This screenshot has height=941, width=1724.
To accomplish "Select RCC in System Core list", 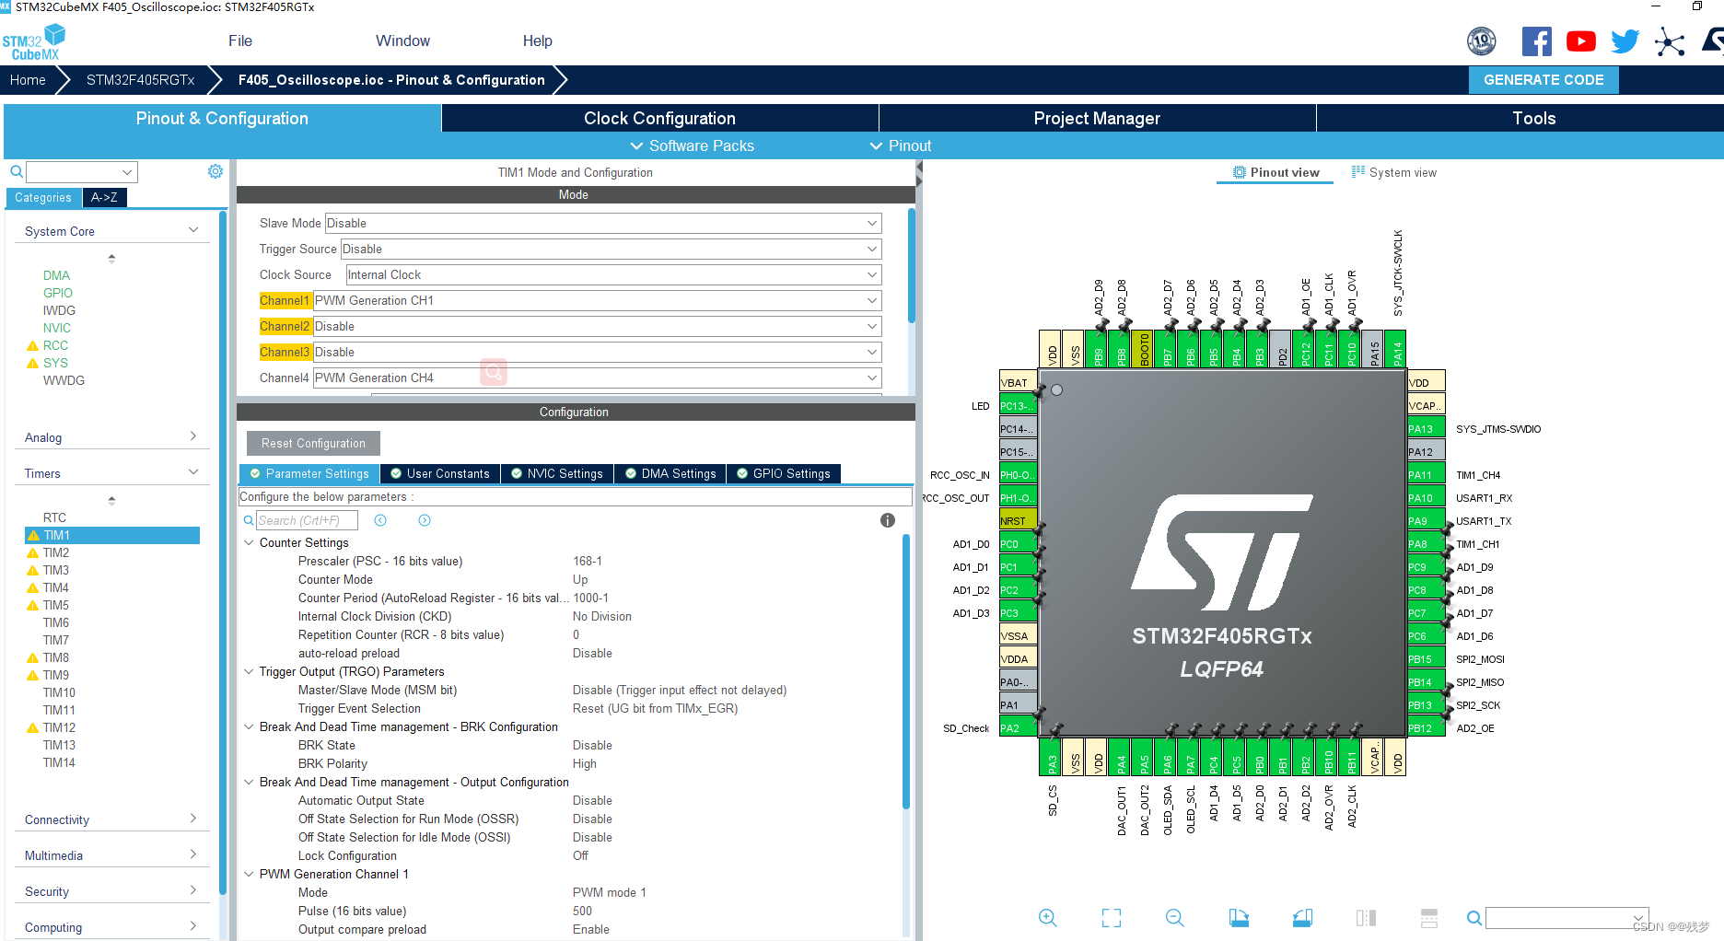I will pyautogui.click(x=55, y=345).
